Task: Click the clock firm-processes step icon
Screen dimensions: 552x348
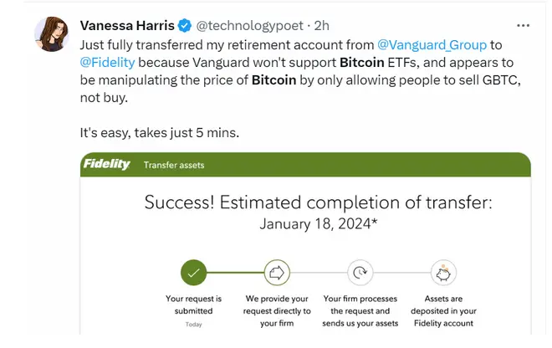Action: point(360,273)
